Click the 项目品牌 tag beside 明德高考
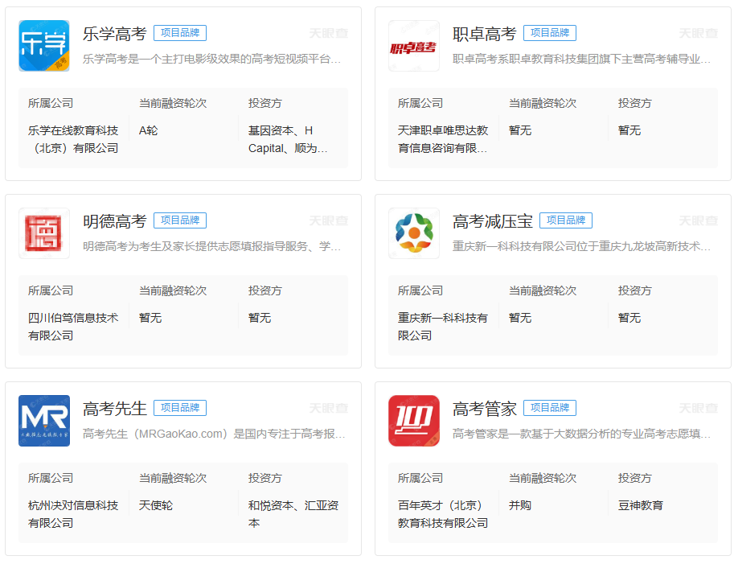 pos(180,220)
